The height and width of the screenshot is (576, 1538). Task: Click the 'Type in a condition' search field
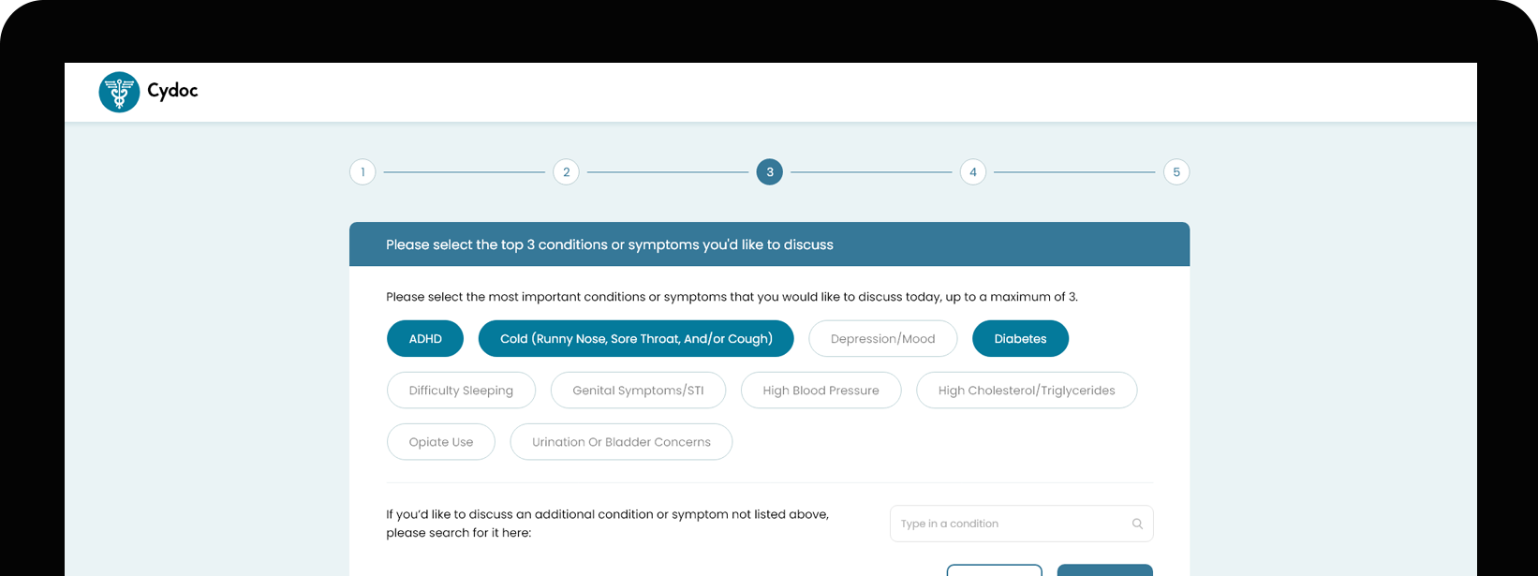click(1021, 524)
